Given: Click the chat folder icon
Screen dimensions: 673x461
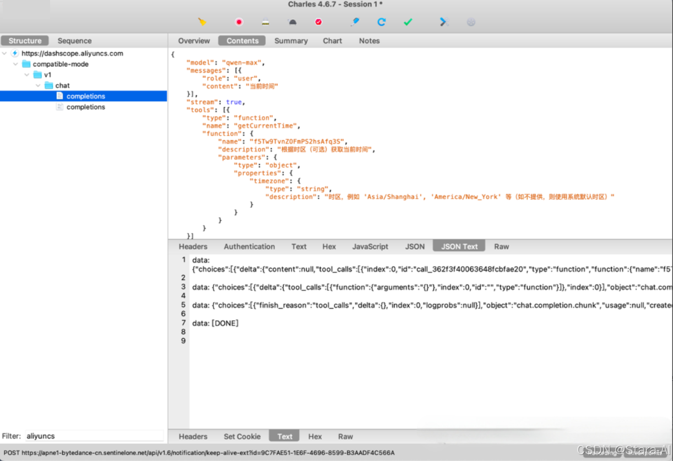Looking at the screenshot, I should [48, 85].
